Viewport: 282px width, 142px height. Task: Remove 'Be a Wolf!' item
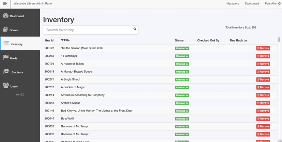coord(263,119)
